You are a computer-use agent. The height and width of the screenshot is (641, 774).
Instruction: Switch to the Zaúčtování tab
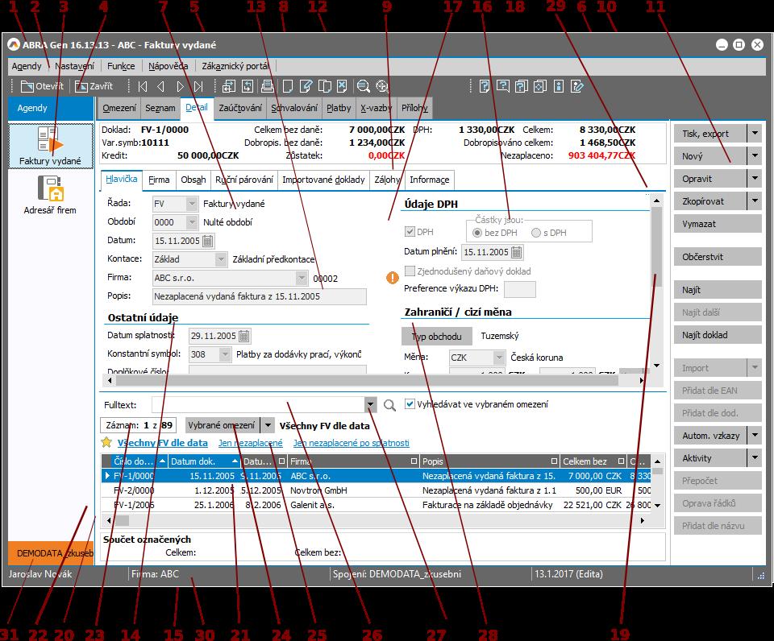(240, 108)
